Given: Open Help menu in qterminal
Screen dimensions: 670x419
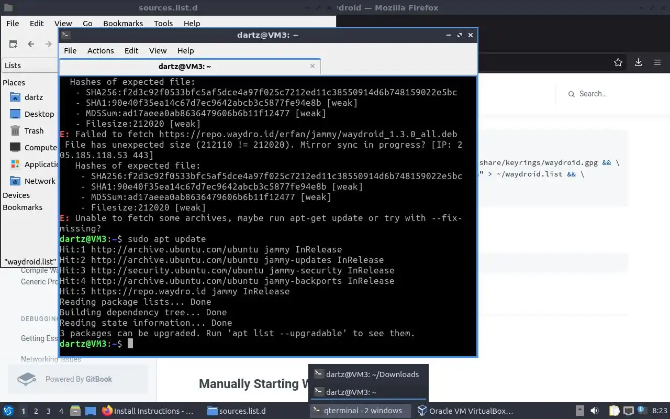Looking at the screenshot, I should point(186,51).
